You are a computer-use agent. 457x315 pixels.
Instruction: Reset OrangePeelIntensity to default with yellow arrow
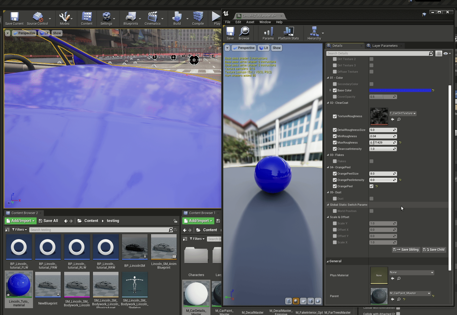[400, 180]
